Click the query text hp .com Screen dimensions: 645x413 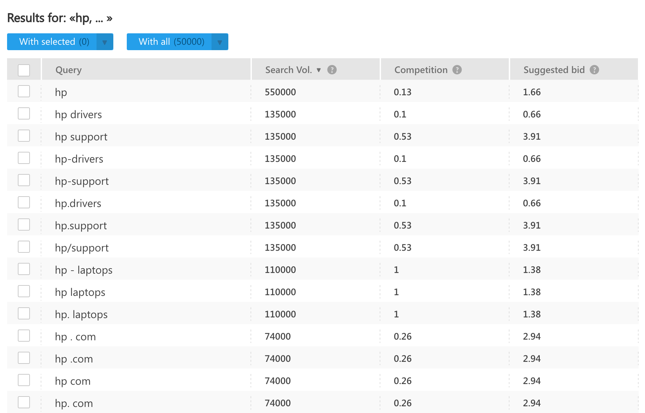click(x=74, y=359)
